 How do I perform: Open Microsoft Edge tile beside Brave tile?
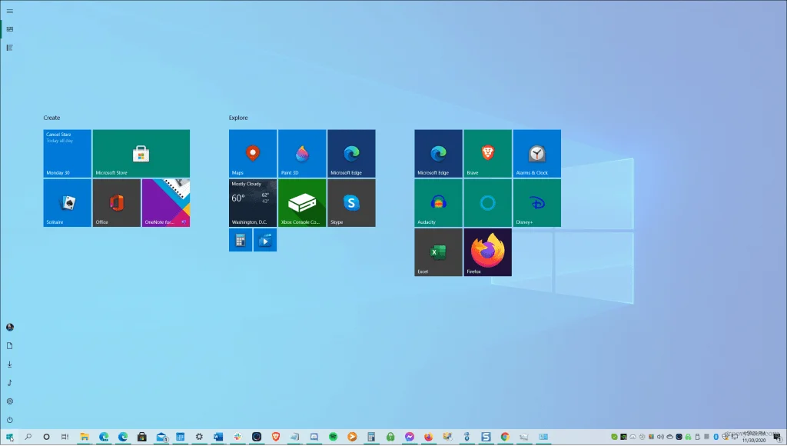tap(438, 154)
